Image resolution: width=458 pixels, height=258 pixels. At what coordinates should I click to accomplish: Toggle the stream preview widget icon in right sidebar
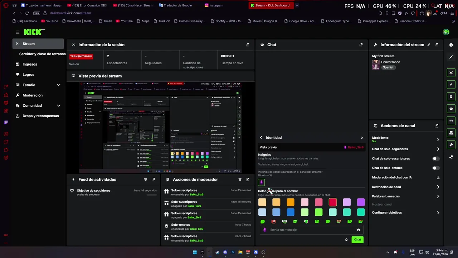point(451,73)
